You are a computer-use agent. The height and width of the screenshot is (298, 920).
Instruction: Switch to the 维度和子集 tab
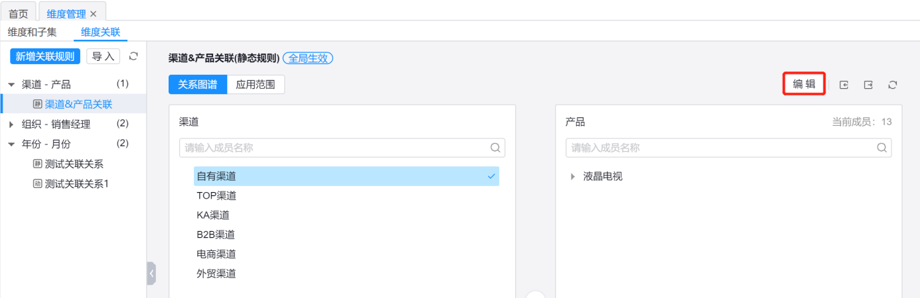33,32
